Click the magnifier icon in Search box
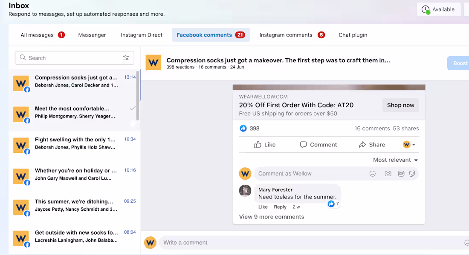This screenshot has height=255, width=469. [x=23, y=57]
